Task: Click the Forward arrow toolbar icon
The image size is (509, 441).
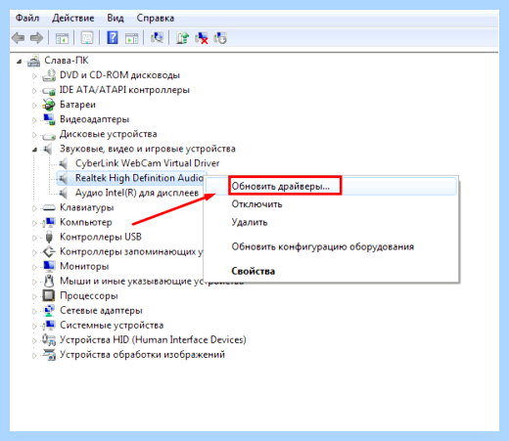Action: pos(36,38)
